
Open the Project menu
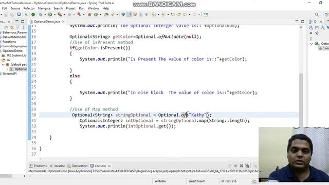point(71,8)
